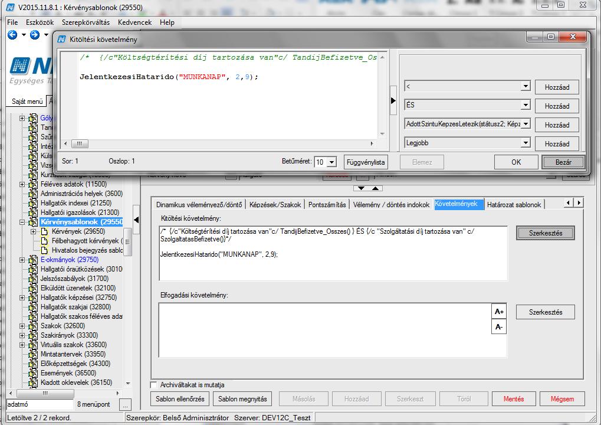Click the Sablon ellenőrzés button
Image resolution: width=601 pixels, height=425 pixels.
(x=180, y=399)
